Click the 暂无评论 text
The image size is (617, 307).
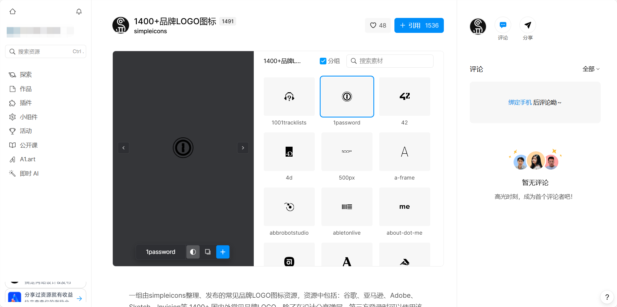535,183
